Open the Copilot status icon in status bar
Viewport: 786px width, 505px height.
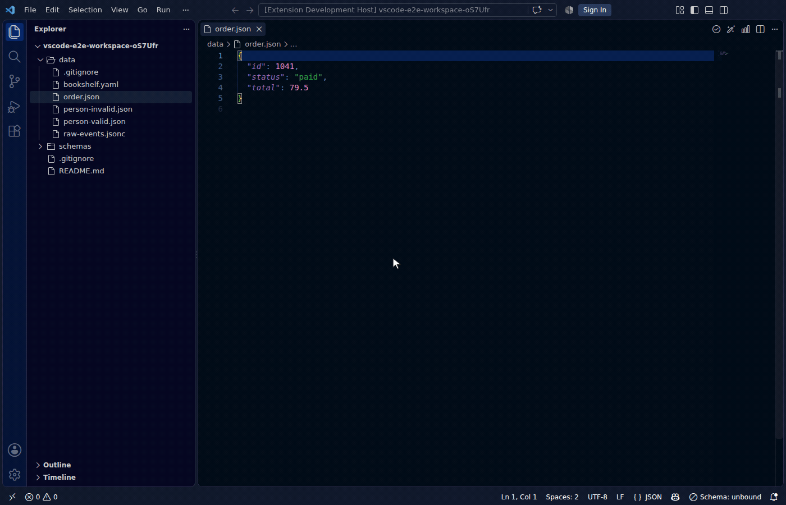[x=675, y=497]
